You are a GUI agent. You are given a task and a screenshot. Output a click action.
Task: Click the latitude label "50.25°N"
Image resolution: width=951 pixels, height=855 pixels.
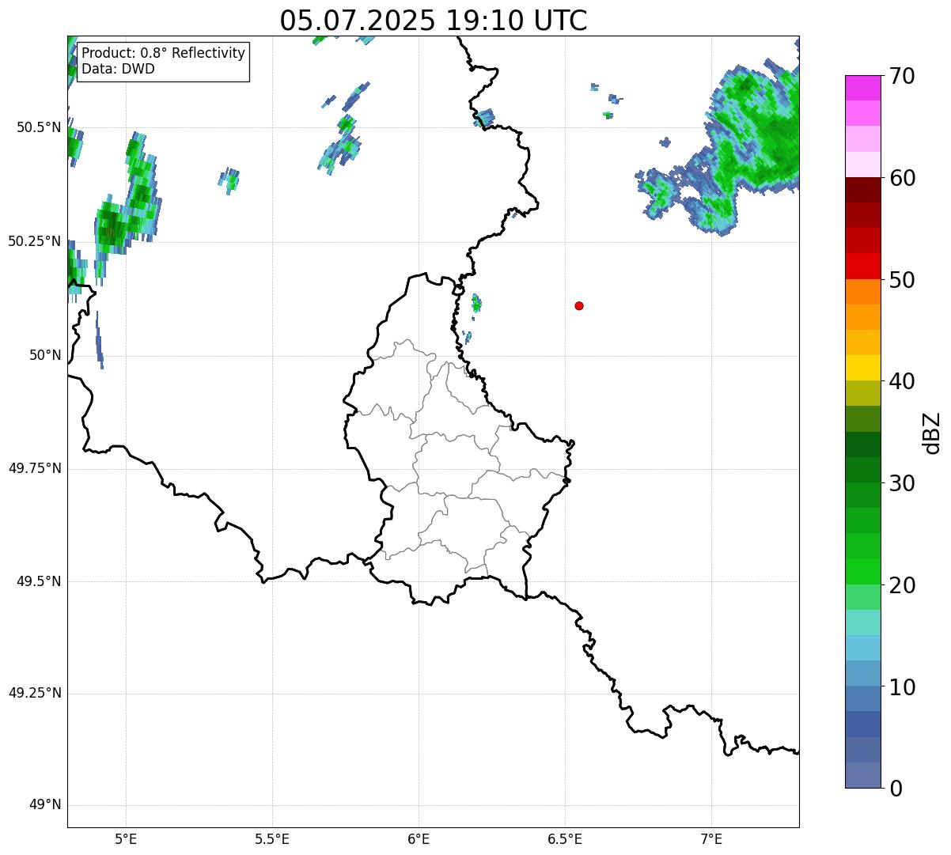35,241
